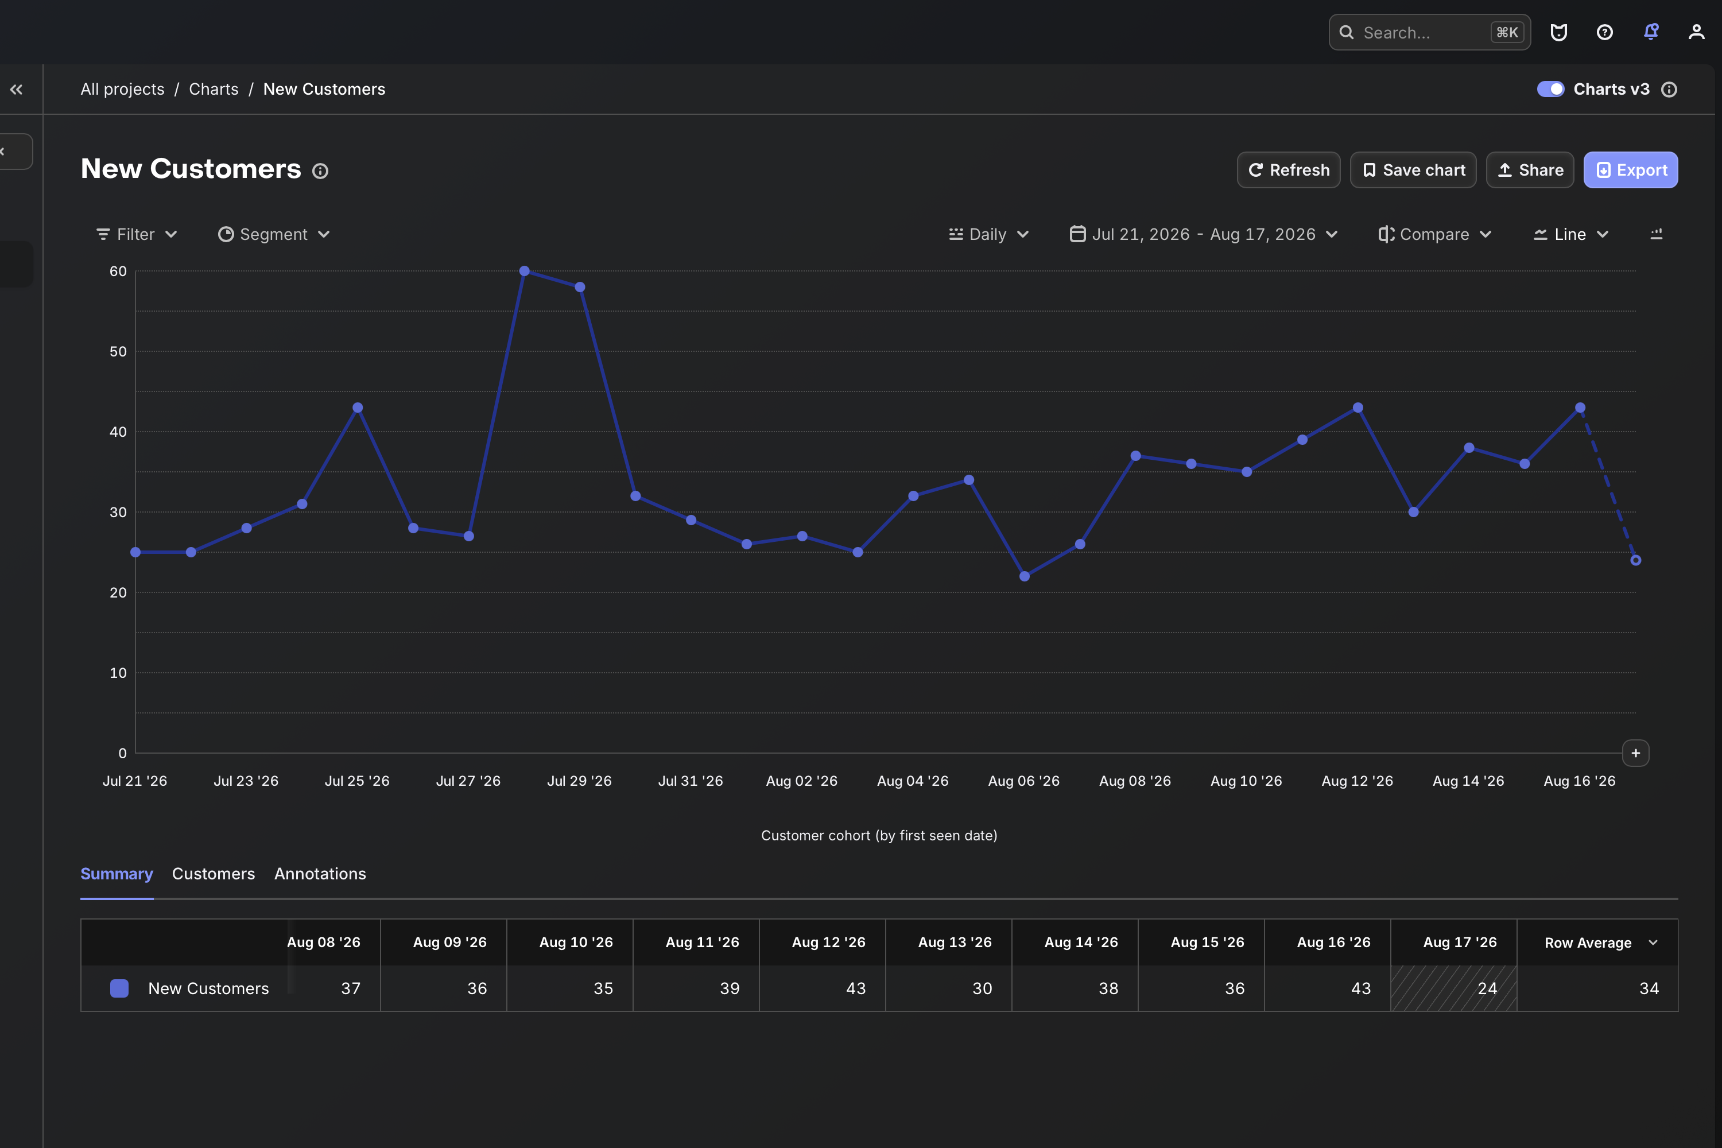The height and width of the screenshot is (1148, 1722).
Task: Switch to the Annotations tab
Action: (x=320, y=874)
